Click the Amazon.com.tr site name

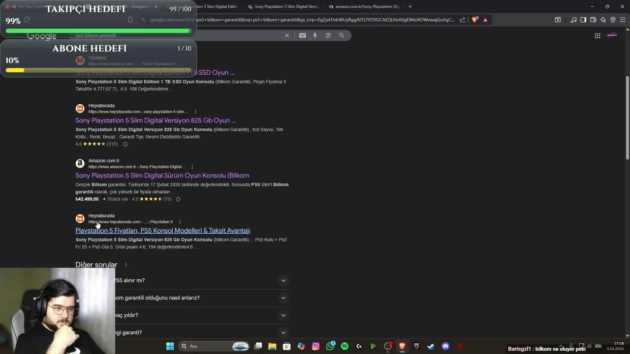[x=104, y=161]
